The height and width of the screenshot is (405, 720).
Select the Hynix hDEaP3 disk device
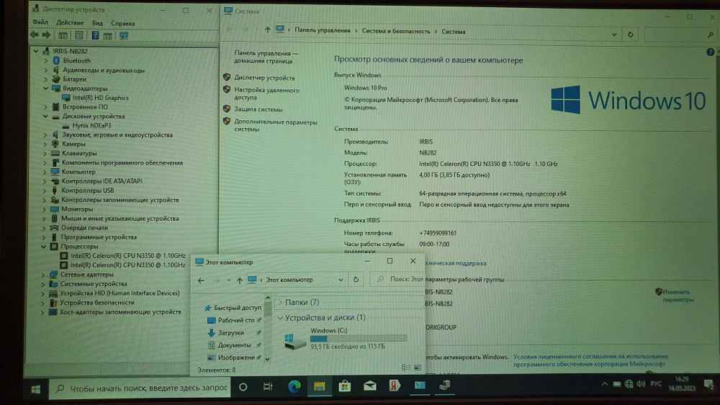pos(91,125)
